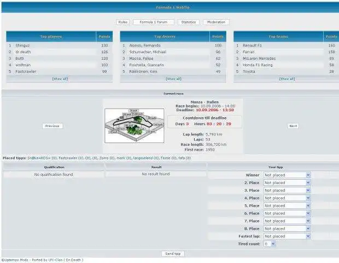Click driver Schumacher, Michael
Viewport: 339px width, 263px height.
point(148,52)
